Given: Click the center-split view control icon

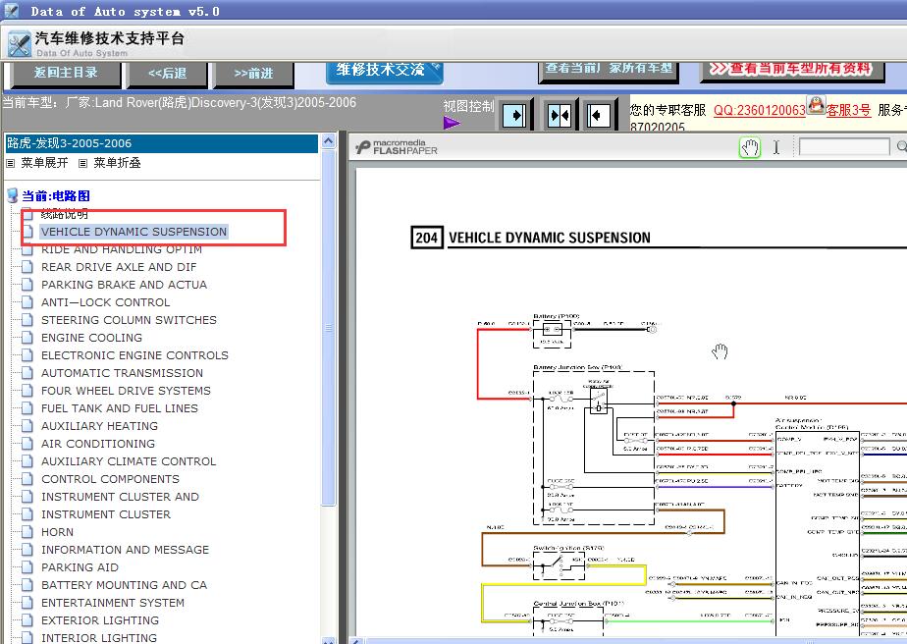Looking at the screenshot, I should pos(559,116).
